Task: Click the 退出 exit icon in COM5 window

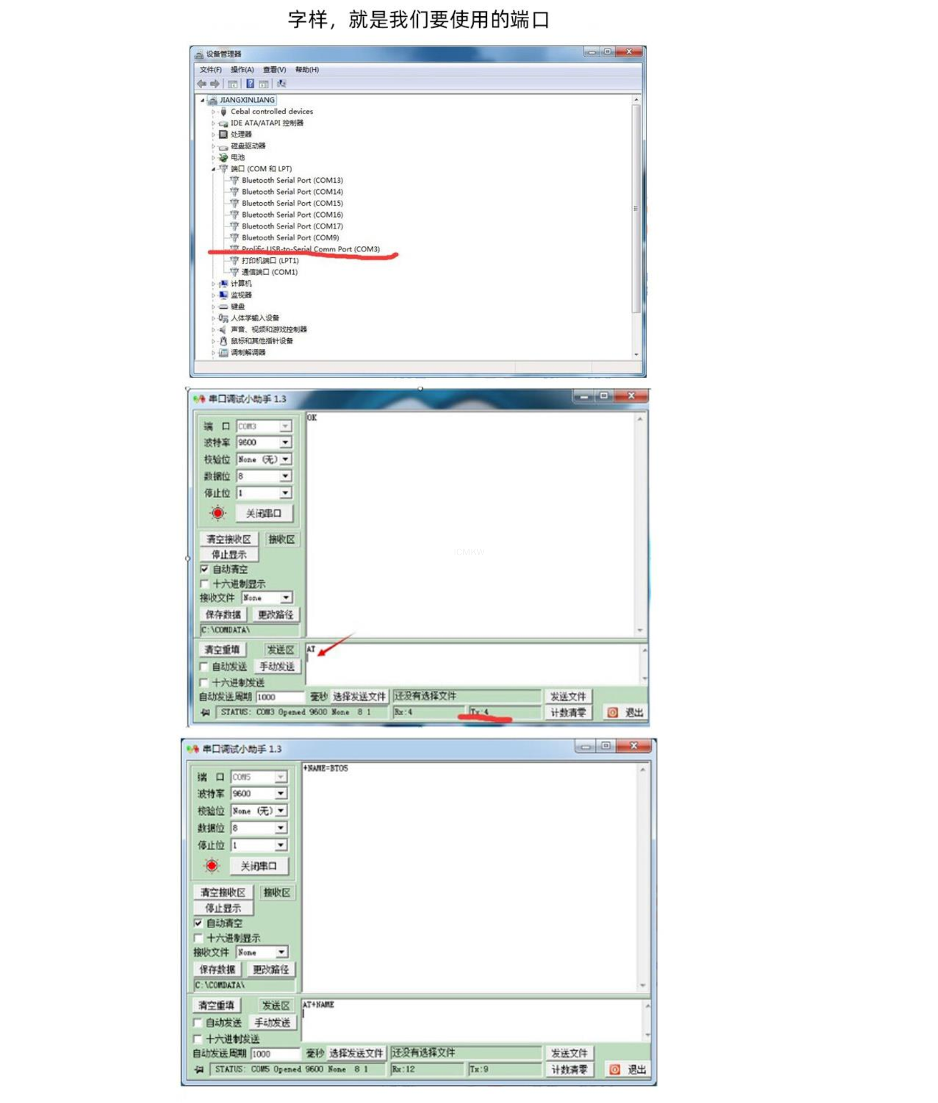Action: point(614,1069)
